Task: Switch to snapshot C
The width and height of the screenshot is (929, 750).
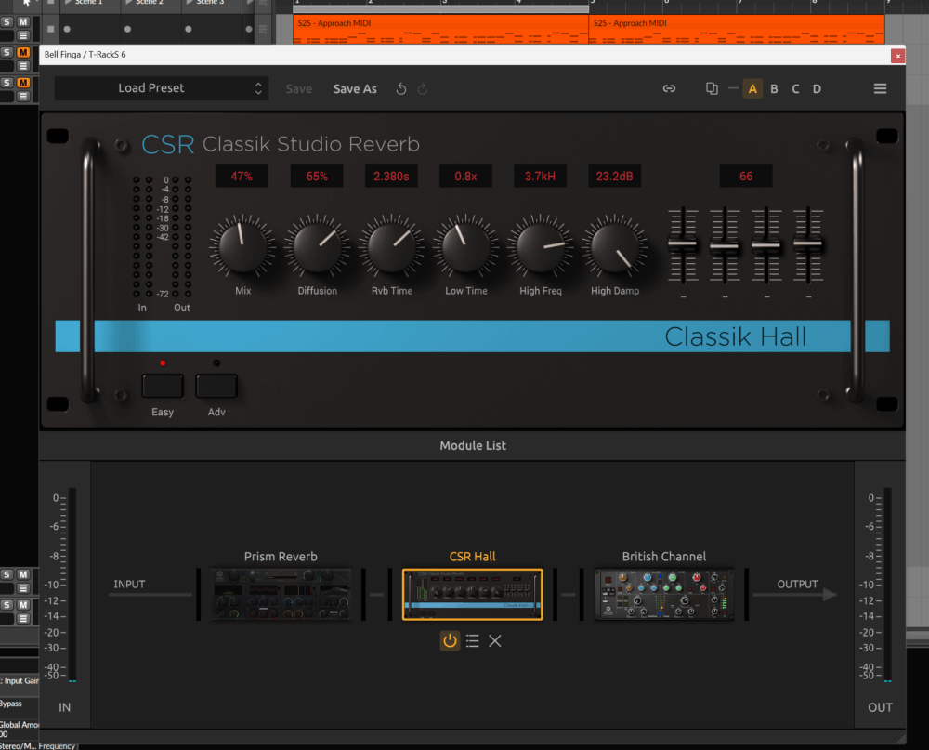Action: pyautogui.click(x=795, y=89)
